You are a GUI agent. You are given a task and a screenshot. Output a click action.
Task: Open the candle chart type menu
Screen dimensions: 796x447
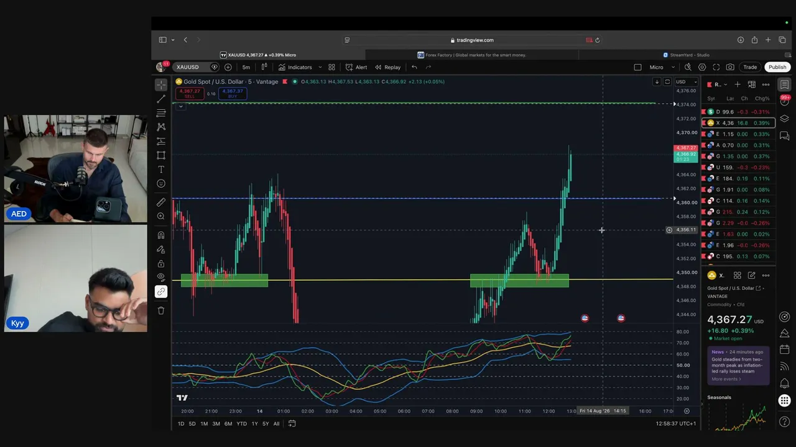coord(264,67)
